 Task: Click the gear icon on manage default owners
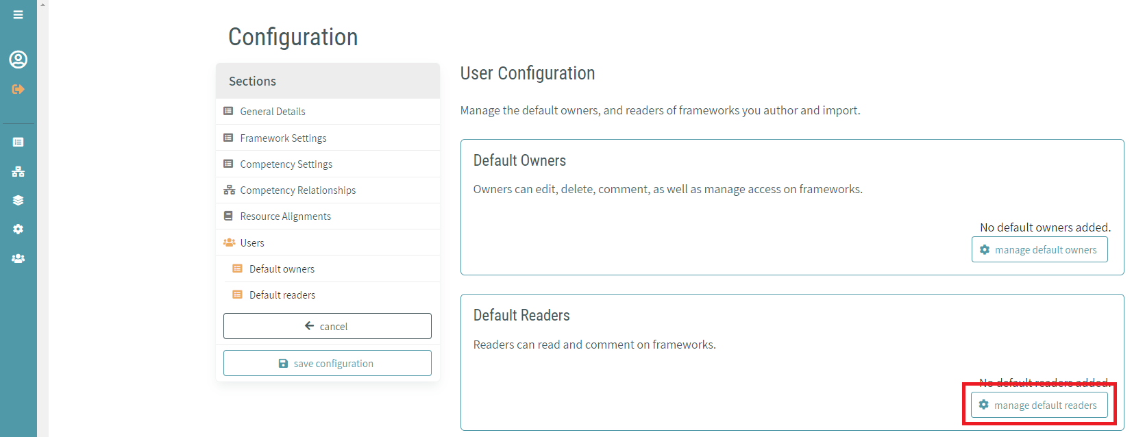(985, 250)
